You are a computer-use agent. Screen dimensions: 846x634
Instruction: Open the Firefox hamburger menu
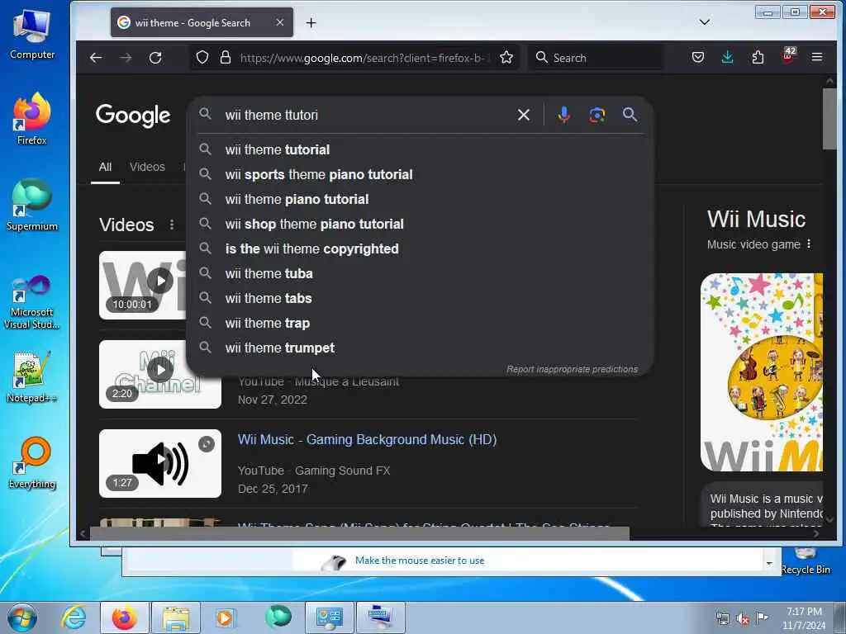[x=817, y=57]
